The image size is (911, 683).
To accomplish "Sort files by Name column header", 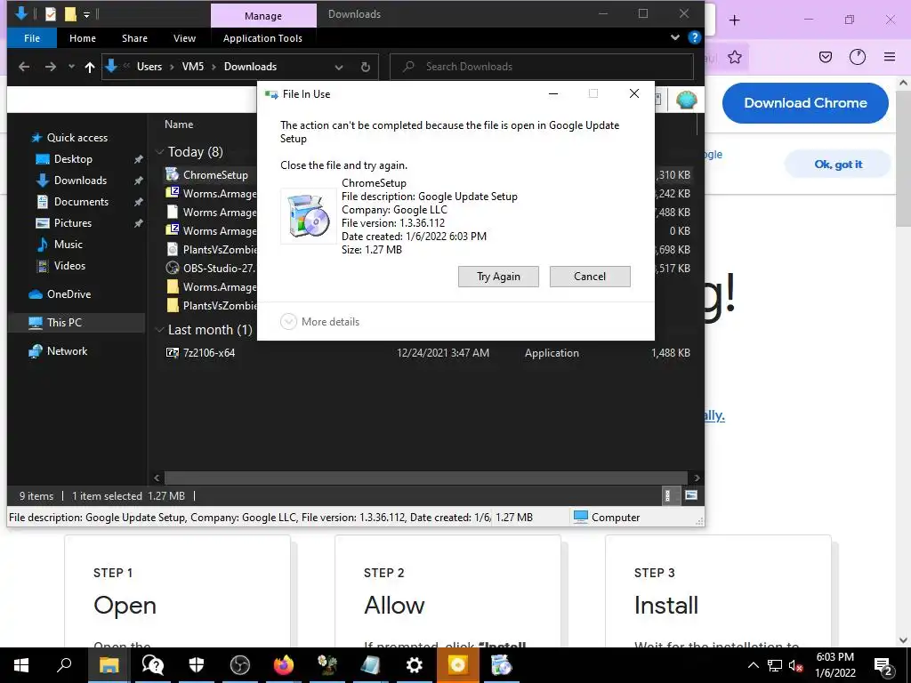I will click(x=179, y=125).
